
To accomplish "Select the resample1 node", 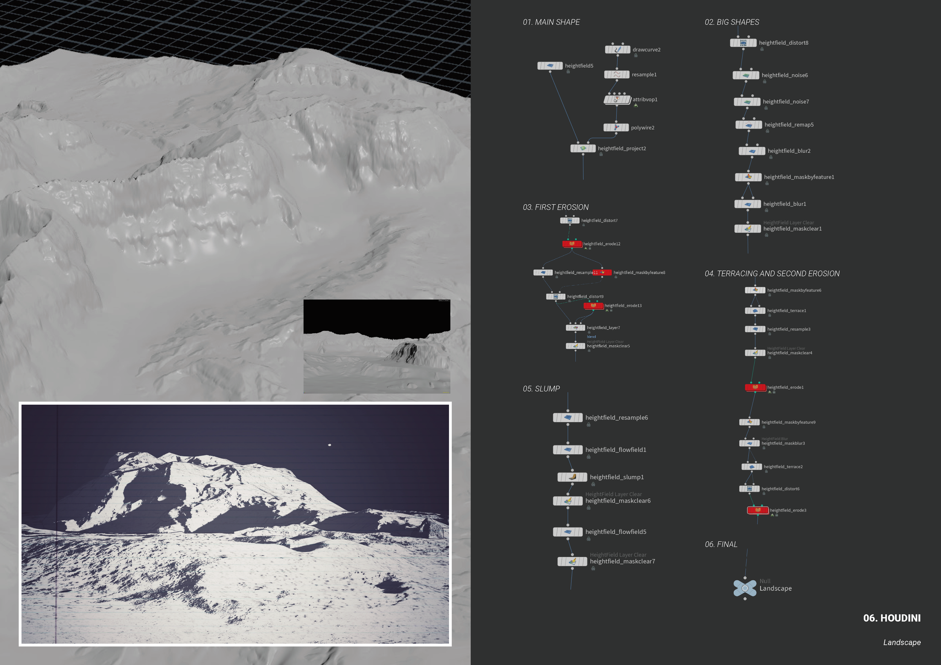I will click(617, 74).
